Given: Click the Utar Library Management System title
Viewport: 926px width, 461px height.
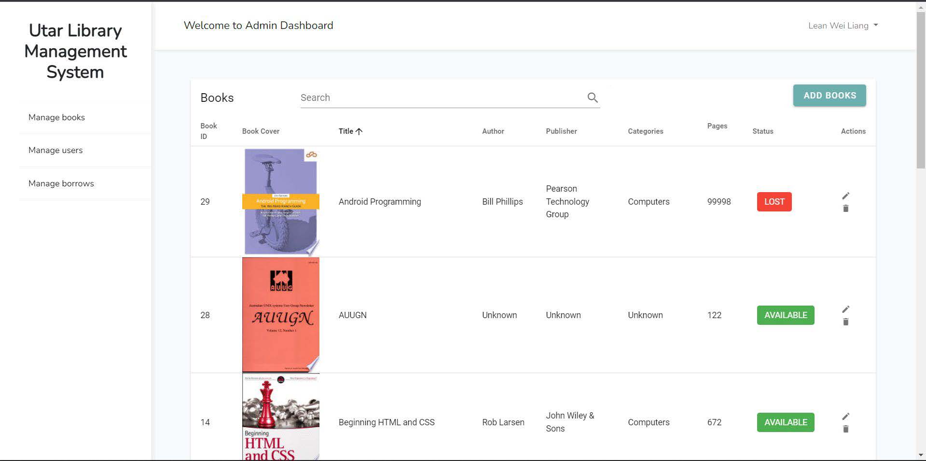Looking at the screenshot, I should tap(76, 51).
